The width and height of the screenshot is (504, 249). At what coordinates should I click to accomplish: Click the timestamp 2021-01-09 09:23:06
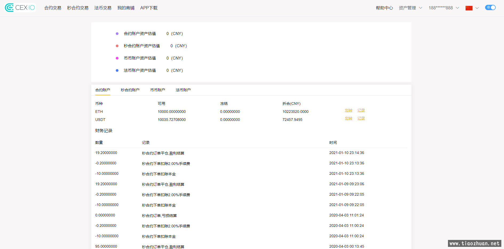click(x=347, y=184)
